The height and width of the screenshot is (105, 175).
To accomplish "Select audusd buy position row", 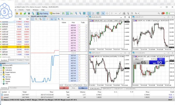I will click(x=88, y=95).
